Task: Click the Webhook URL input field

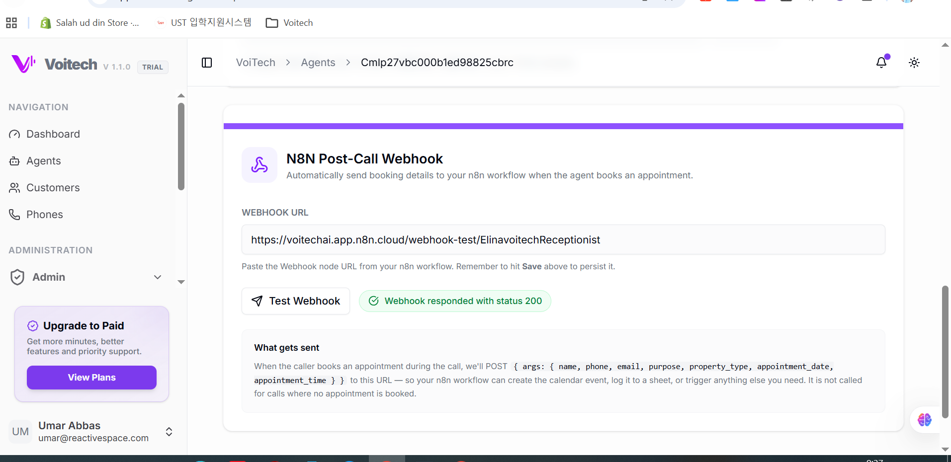Action: pyautogui.click(x=563, y=239)
